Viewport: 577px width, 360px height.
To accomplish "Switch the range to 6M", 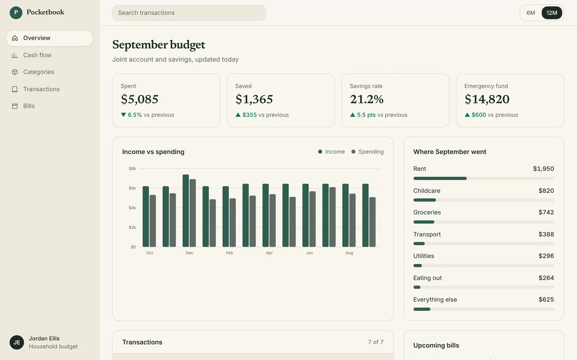I will (x=531, y=13).
